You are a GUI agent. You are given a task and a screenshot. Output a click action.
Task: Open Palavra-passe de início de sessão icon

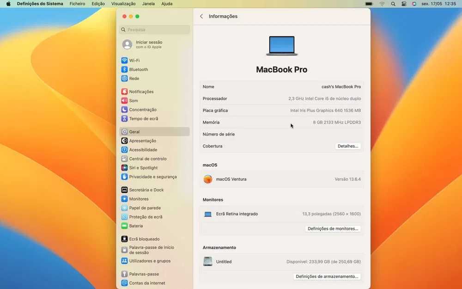tap(124, 250)
